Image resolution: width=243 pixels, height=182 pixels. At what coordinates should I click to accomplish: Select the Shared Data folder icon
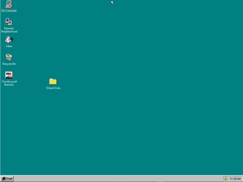click(53, 82)
